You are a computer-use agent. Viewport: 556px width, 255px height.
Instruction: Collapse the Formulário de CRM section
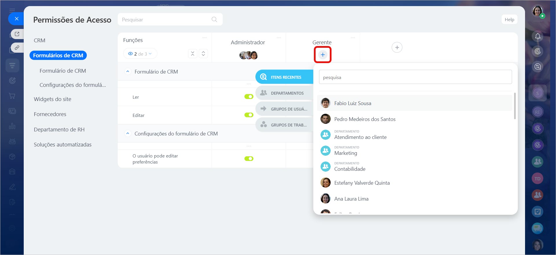[128, 71]
